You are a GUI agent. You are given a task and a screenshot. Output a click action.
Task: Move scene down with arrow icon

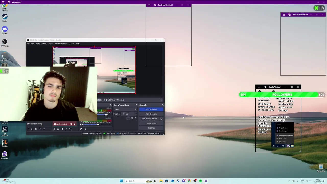click(x=44, y=129)
